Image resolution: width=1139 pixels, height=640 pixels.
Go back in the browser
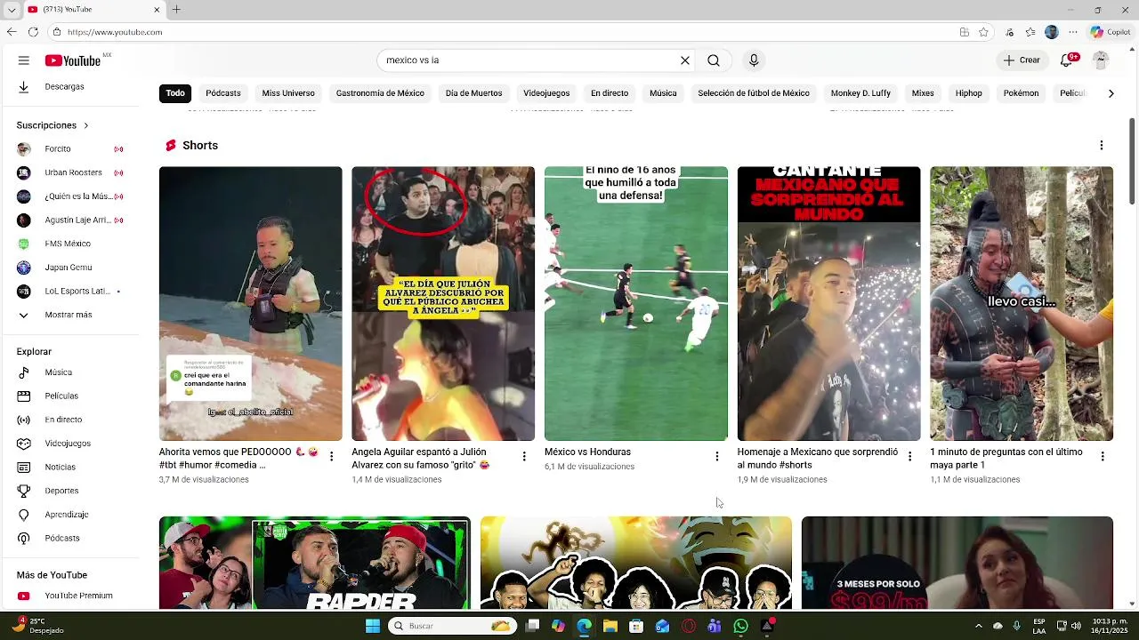point(11,32)
